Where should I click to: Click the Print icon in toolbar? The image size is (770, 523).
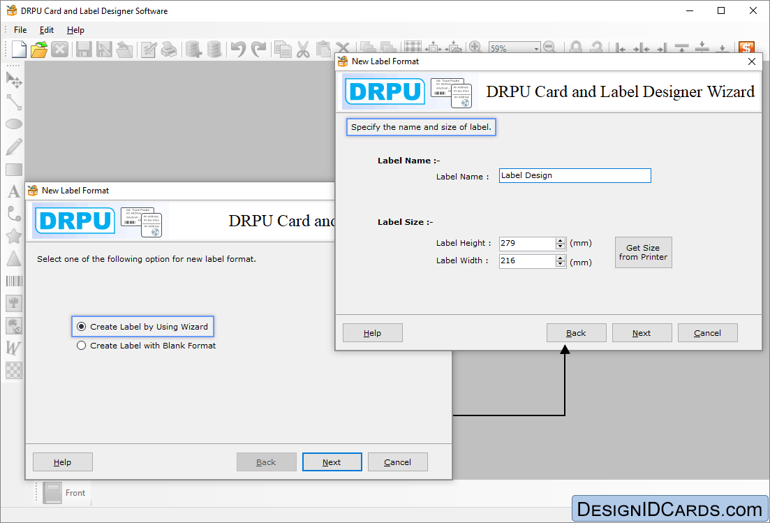[169, 49]
